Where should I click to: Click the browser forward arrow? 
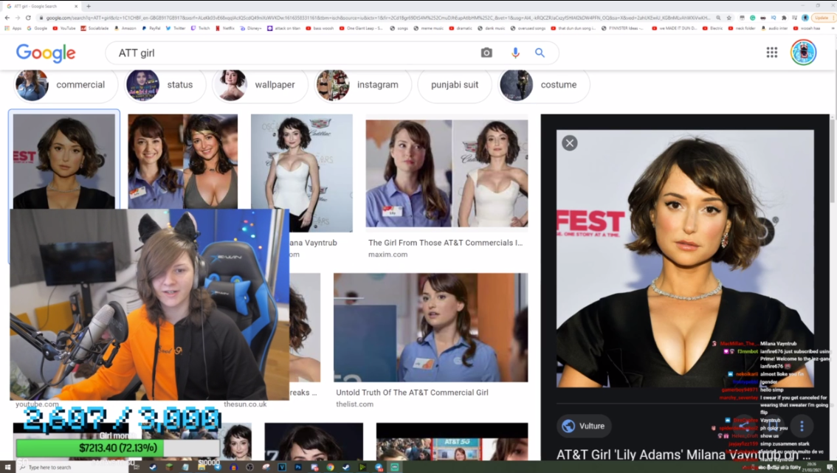point(18,18)
